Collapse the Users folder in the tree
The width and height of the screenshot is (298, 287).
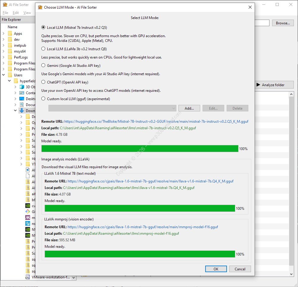(4, 75)
